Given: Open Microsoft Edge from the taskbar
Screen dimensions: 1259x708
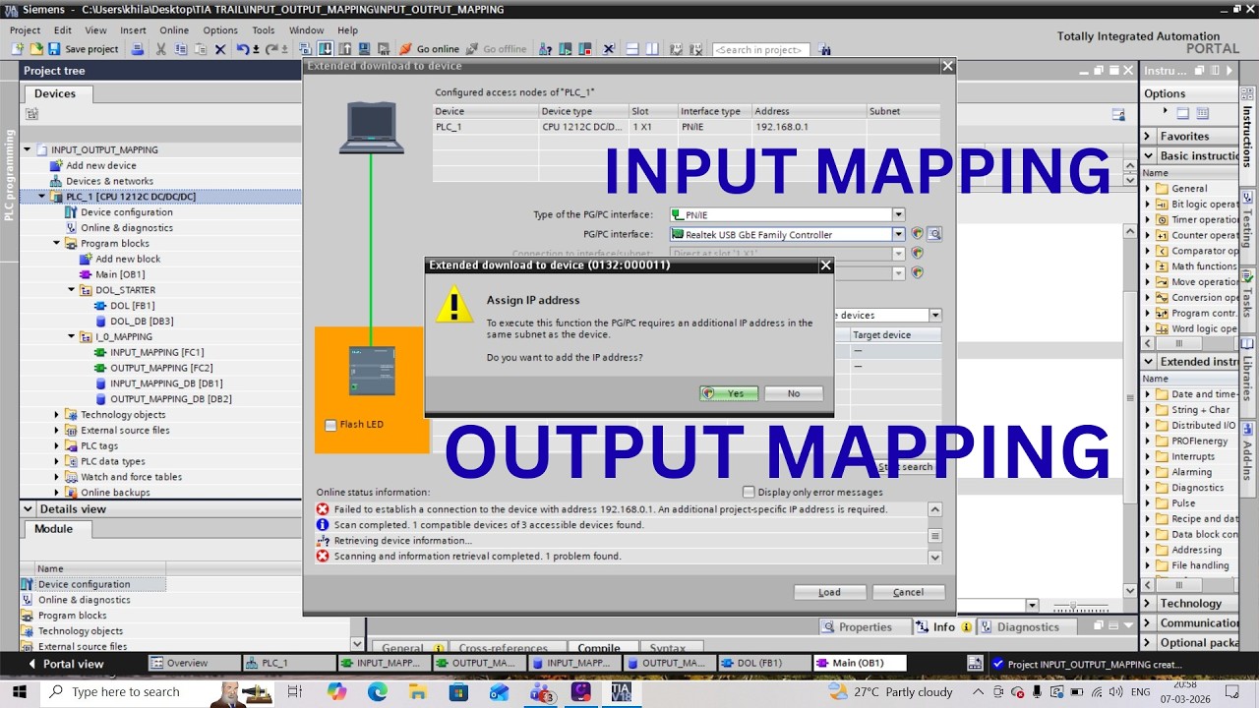Looking at the screenshot, I should click(378, 692).
